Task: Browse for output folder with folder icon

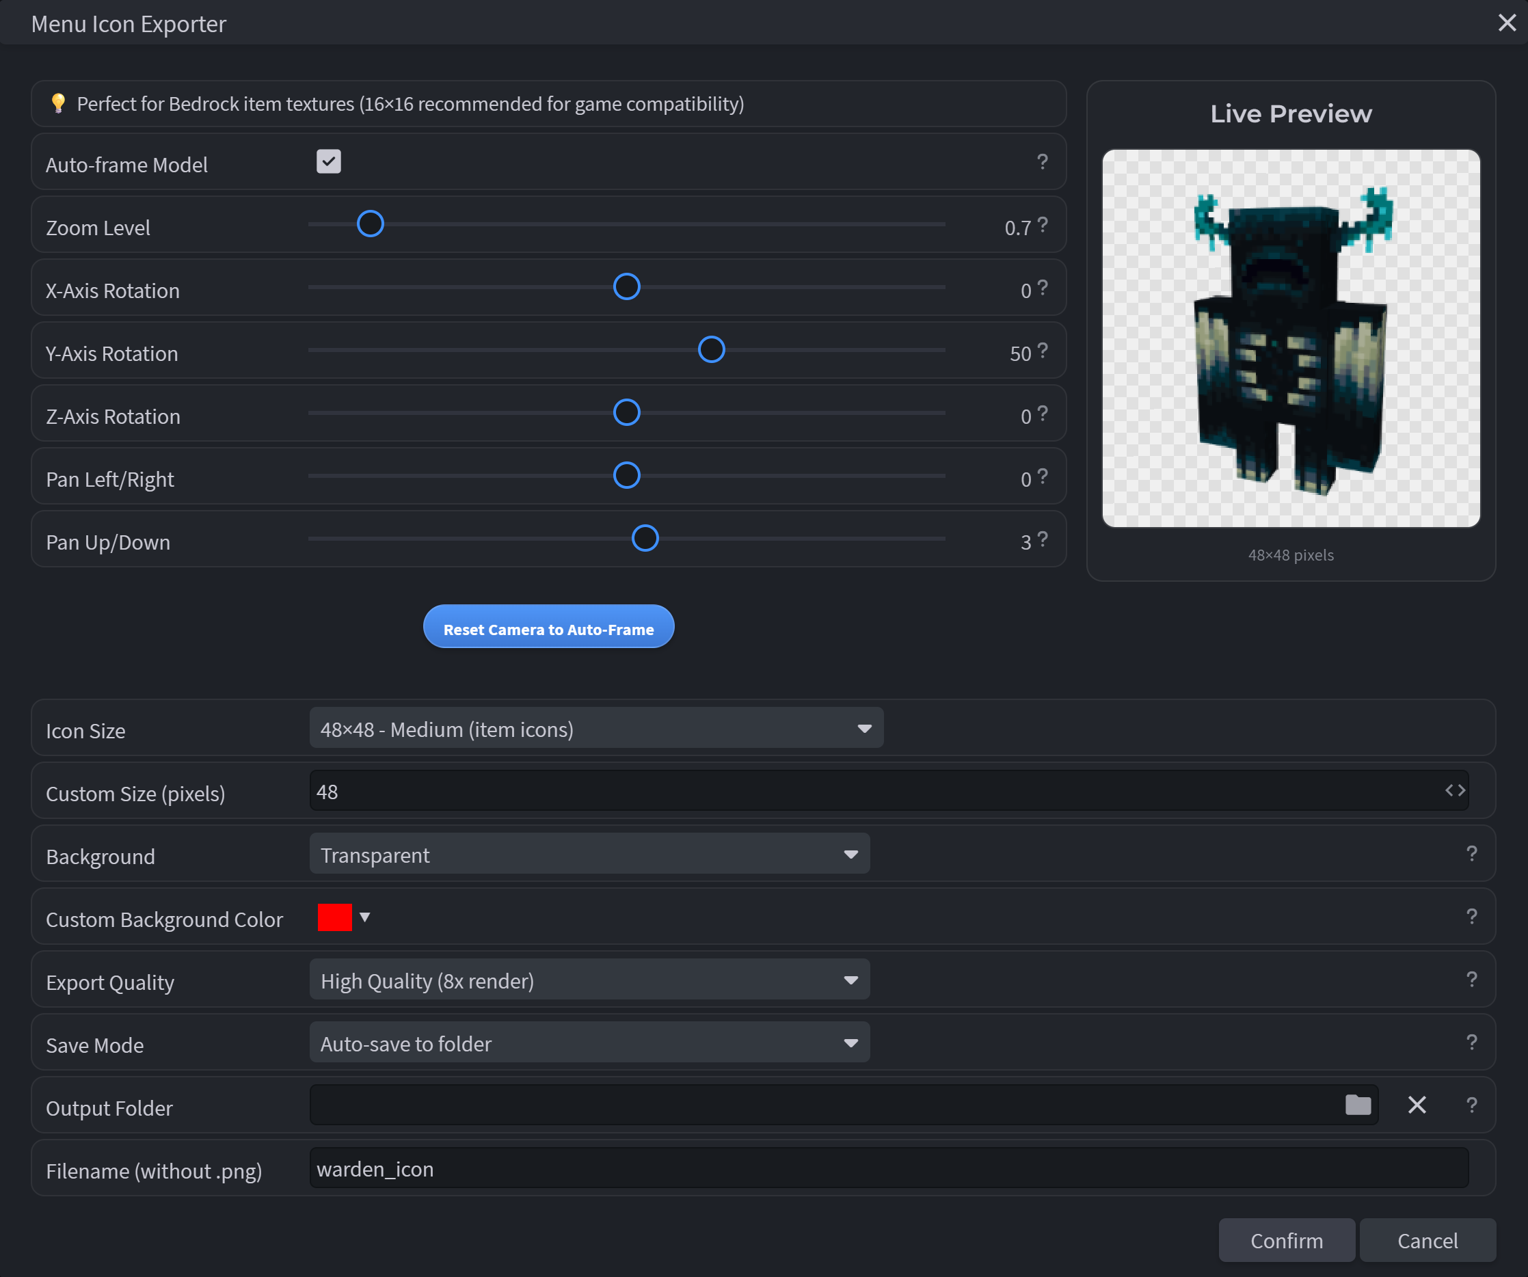Action: click(1358, 1105)
